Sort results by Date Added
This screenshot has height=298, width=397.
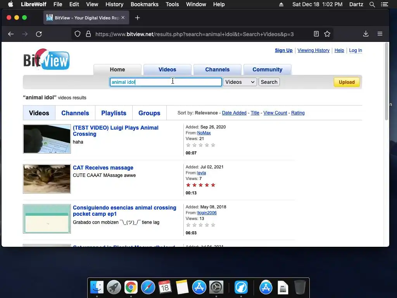click(x=234, y=113)
